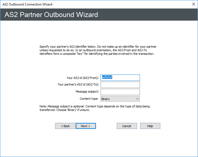Click the AS2 Partner Outbound Wizard heading
Image resolution: width=198 pixels, height=157 pixels.
click(51, 15)
